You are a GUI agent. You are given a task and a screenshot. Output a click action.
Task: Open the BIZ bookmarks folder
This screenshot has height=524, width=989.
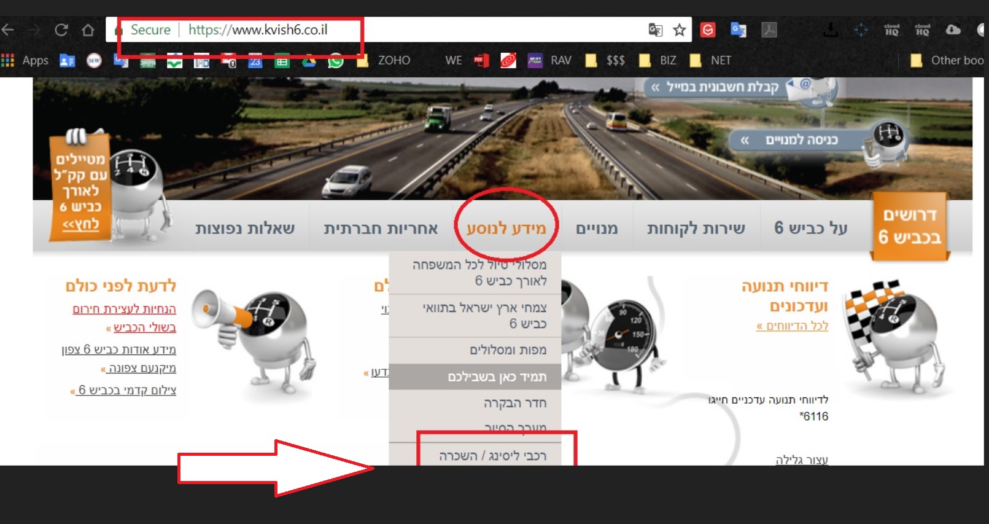pos(657,60)
